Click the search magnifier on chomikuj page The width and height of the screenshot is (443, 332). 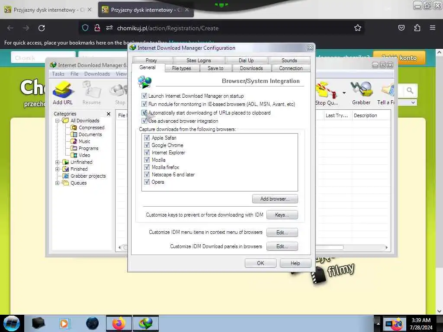pyautogui.click(x=410, y=91)
